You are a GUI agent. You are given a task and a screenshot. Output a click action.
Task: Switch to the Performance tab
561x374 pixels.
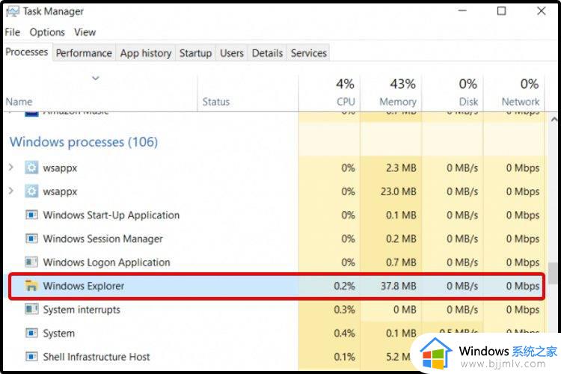[84, 53]
